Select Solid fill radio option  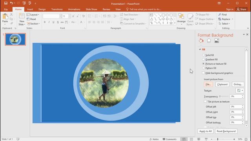[x=203, y=55]
